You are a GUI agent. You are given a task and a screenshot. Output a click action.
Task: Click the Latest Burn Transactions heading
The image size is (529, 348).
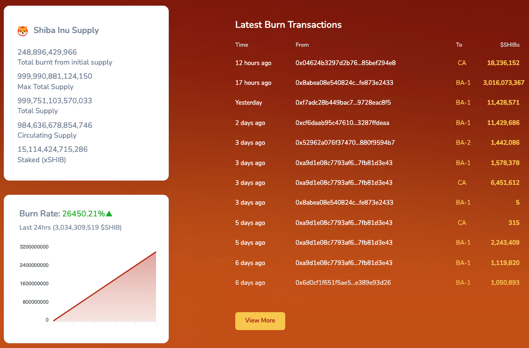click(x=289, y=25)
